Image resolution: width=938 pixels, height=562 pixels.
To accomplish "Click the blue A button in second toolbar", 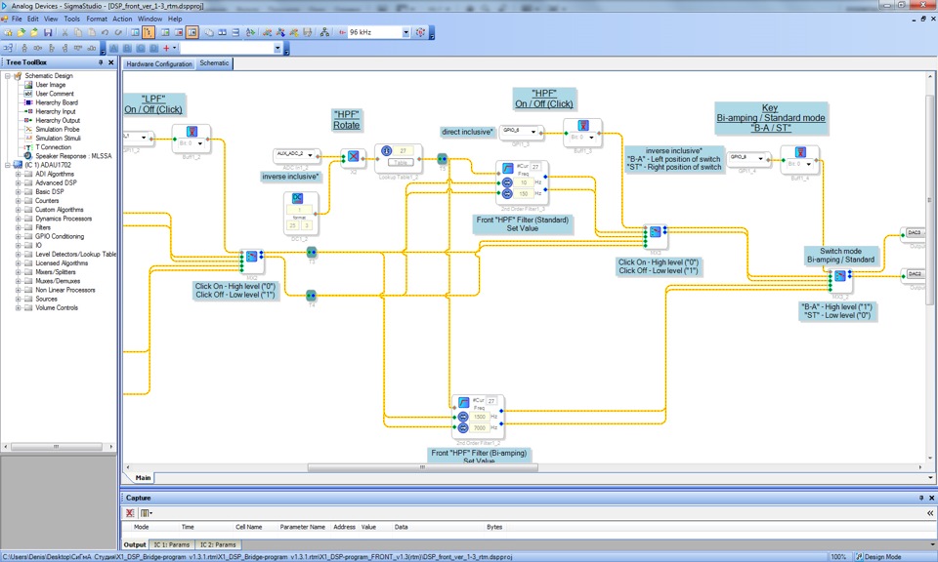I will [x=113, y=49].
